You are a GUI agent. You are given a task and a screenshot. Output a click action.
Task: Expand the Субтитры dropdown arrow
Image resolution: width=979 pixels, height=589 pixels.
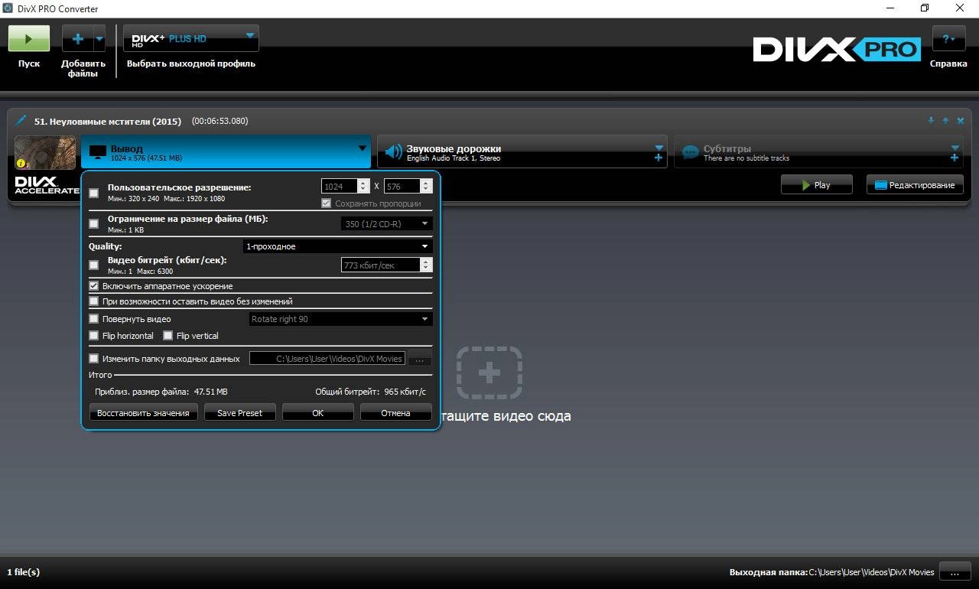(x=955, y=148)
